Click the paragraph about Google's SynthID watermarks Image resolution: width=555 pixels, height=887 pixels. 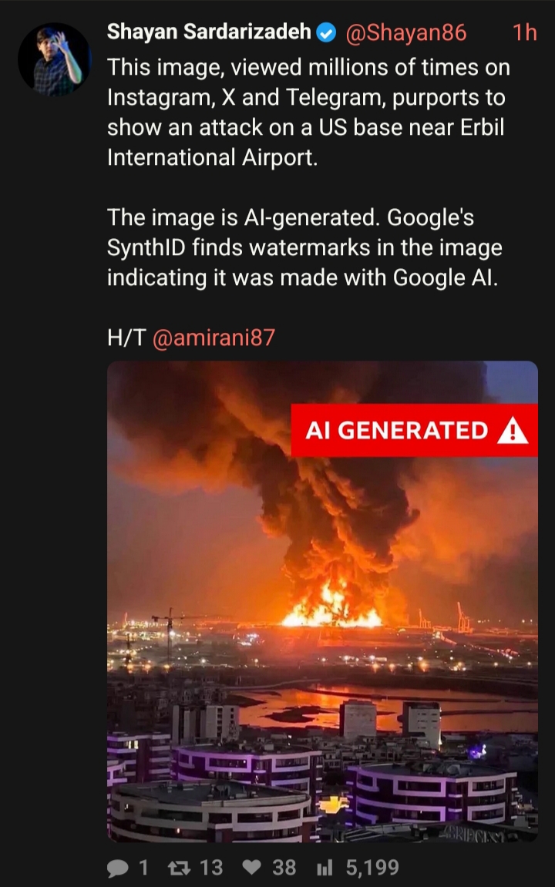[x=305, y=248]
